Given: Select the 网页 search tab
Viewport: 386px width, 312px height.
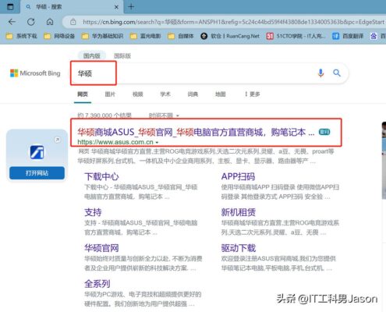Looking at the screenshot, I should pos(83,94).
